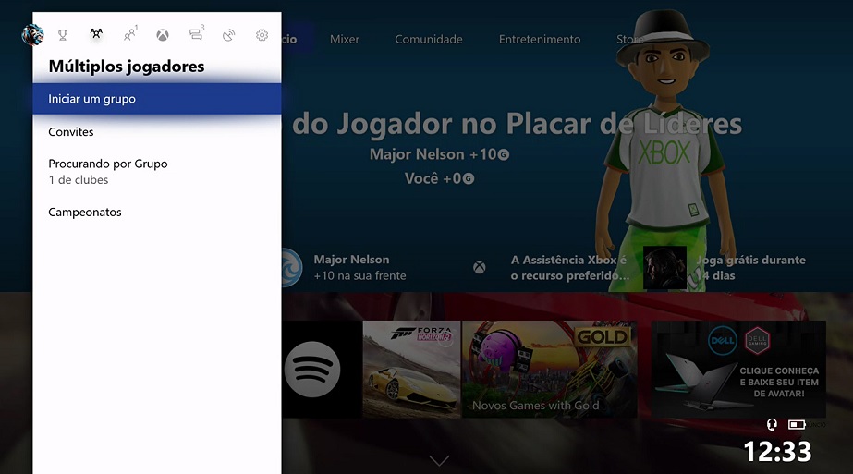
Task: Switch to the Entretenimento tab
Action: pyautogui.click(x=540, y=40)
